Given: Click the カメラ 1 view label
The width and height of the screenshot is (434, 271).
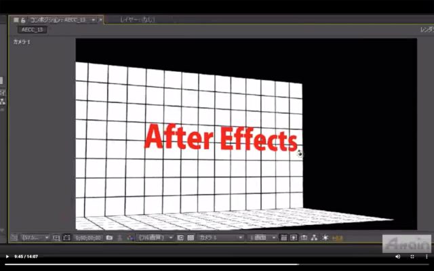Looking at the screenshot, I should 22,42.
